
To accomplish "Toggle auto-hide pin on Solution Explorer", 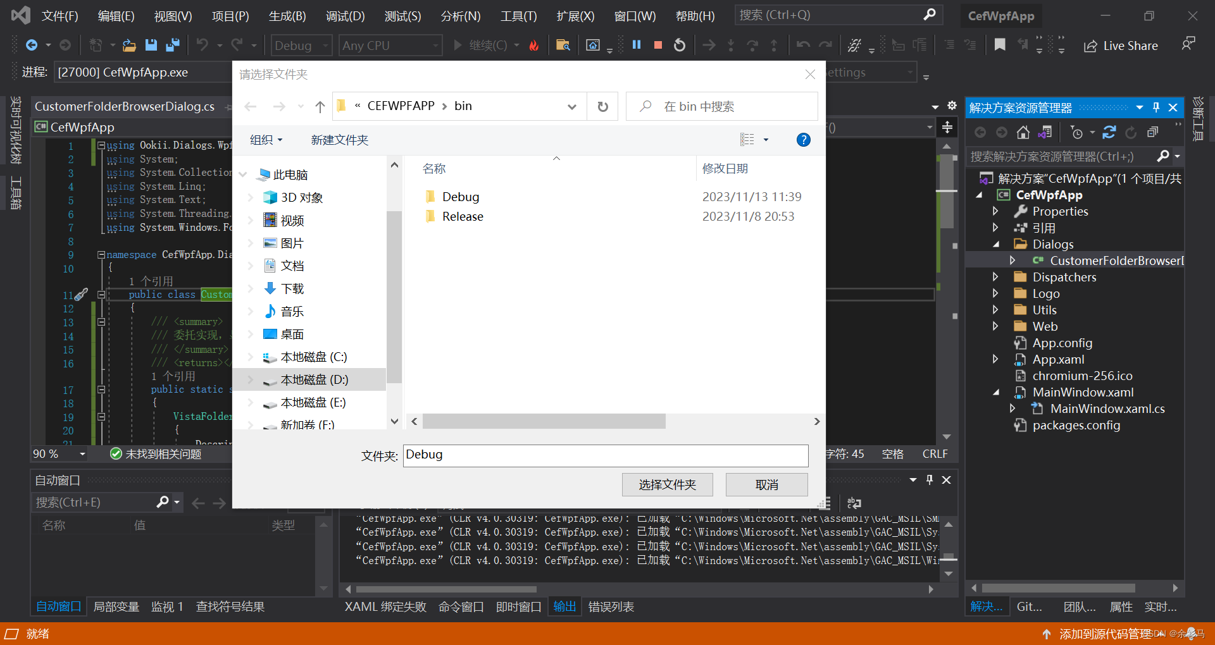I will [1156, 107].
